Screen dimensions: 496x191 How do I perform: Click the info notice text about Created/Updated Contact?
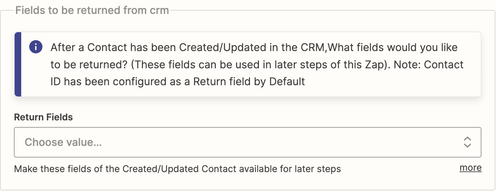point(257,64)
